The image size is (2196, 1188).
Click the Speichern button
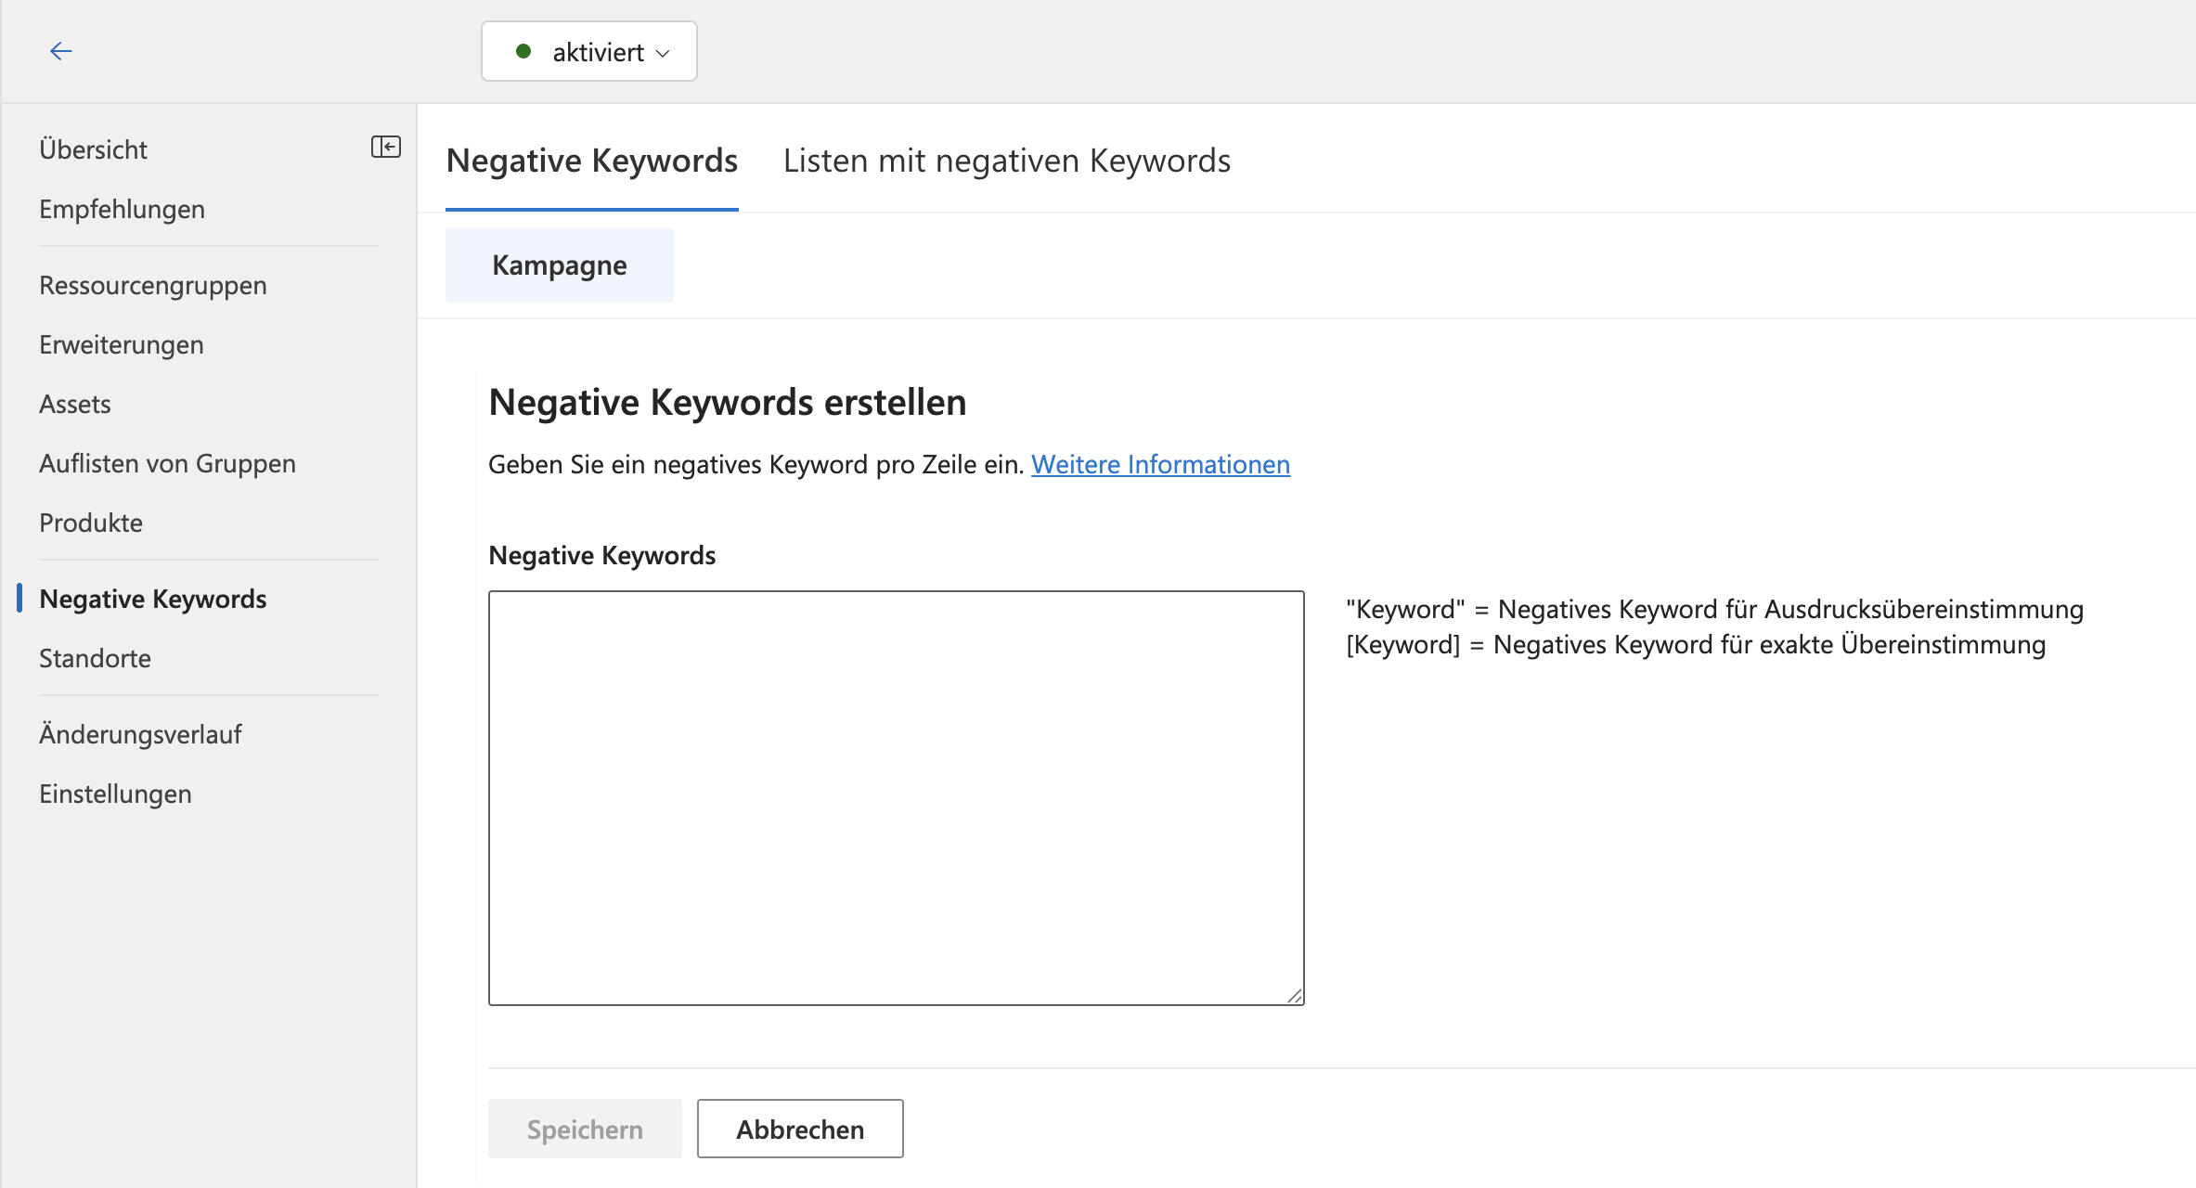click(585, 1129)
